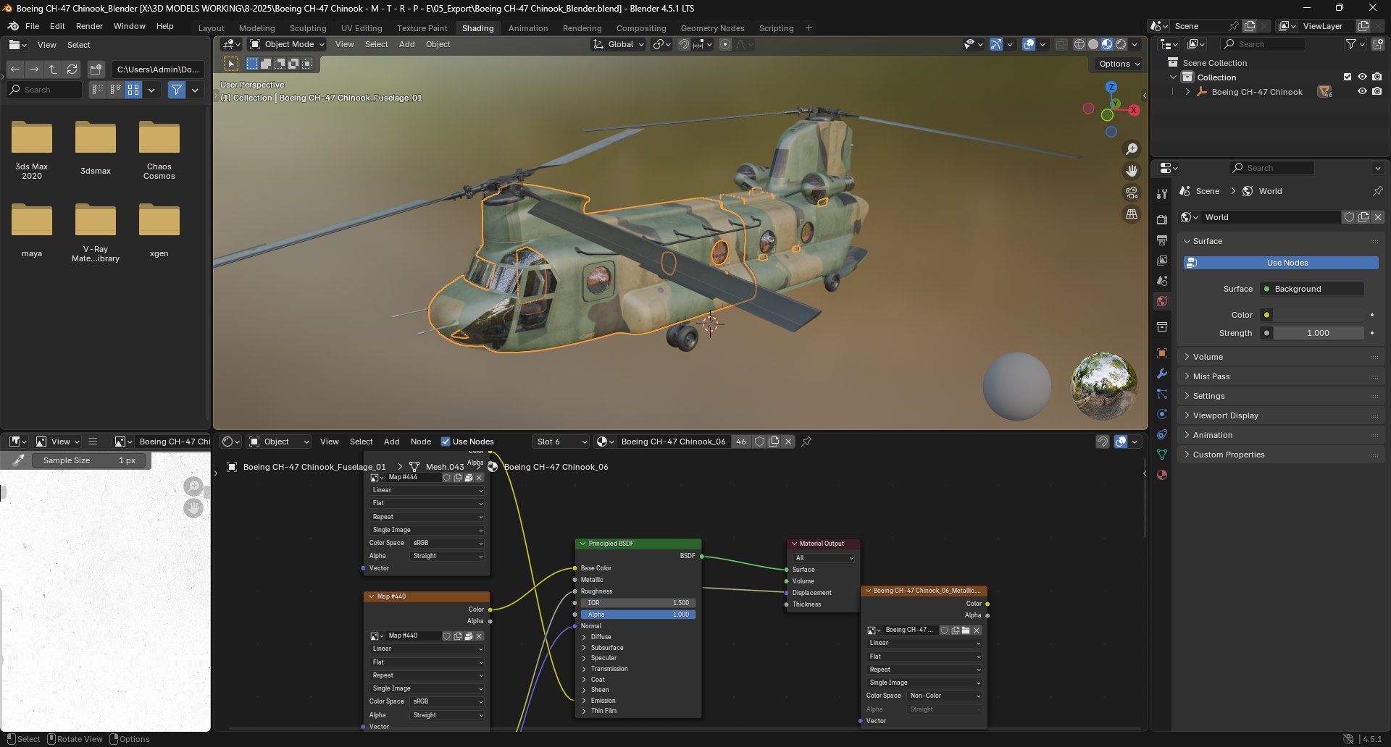The image size is (1391, 747).
Task: Pin the node editor material
Action: pos(806,442)
